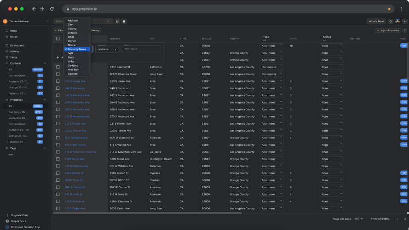Click the Import Properties button
Viewport: 409px width, 230px height.
click(x=387, y=30)
